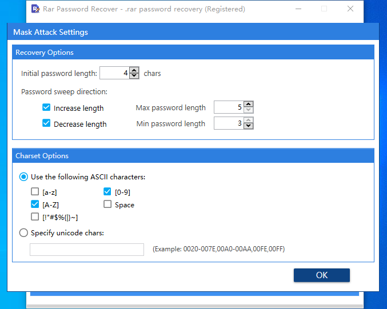The image size is (387, 309).
Task: Raise Max password length with up arrow
Action: pos(249,104)
